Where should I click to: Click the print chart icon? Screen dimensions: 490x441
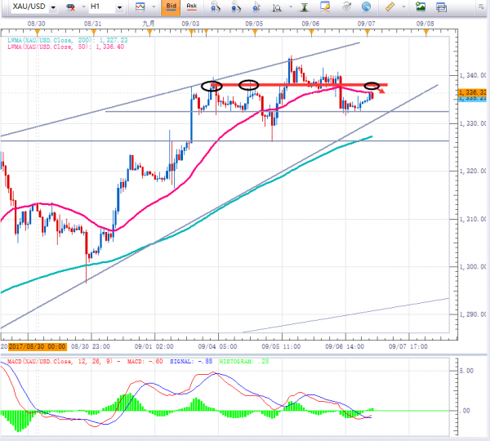coord(441,7)
